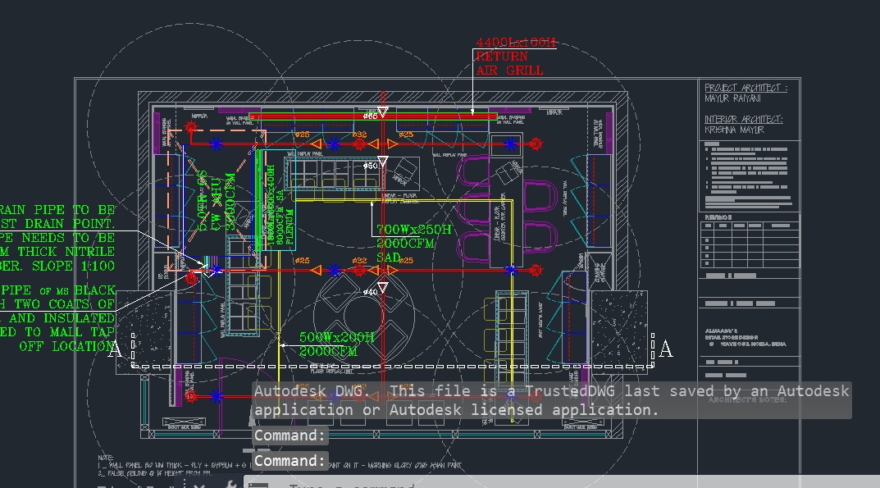Pick the ø40 pipe diameter label

pos(370,291)
